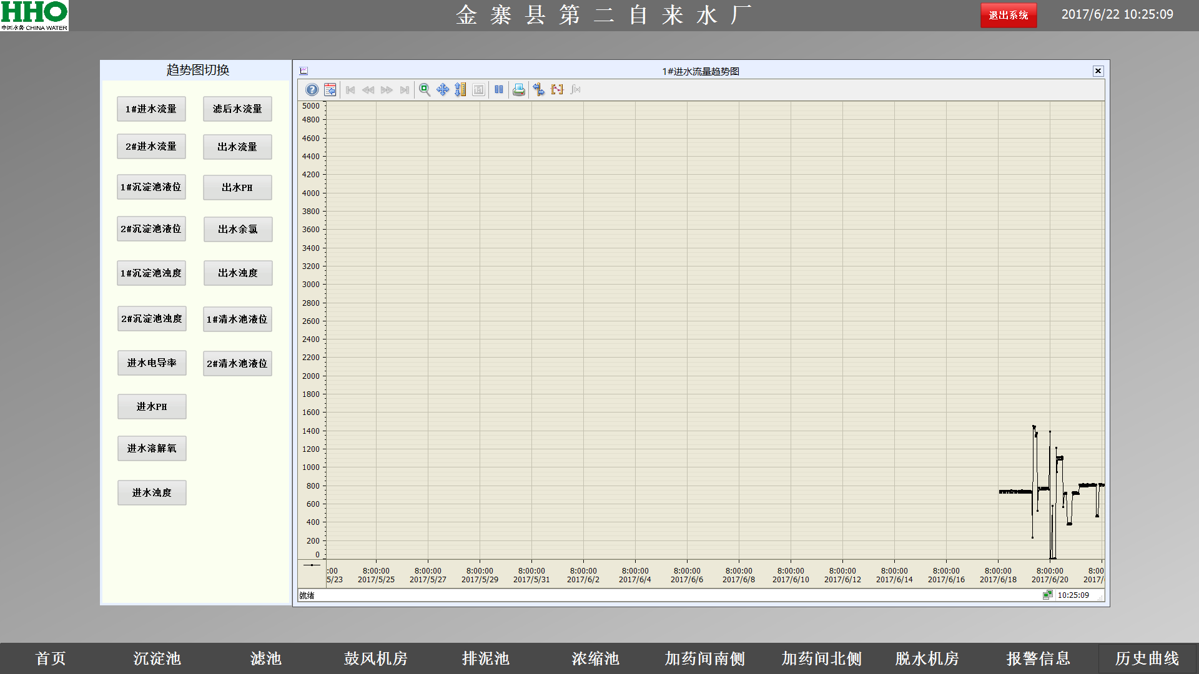Viewport: 1199px width, 674px height.
Task: Display the 出水PH trend
Action: point(237,187)
